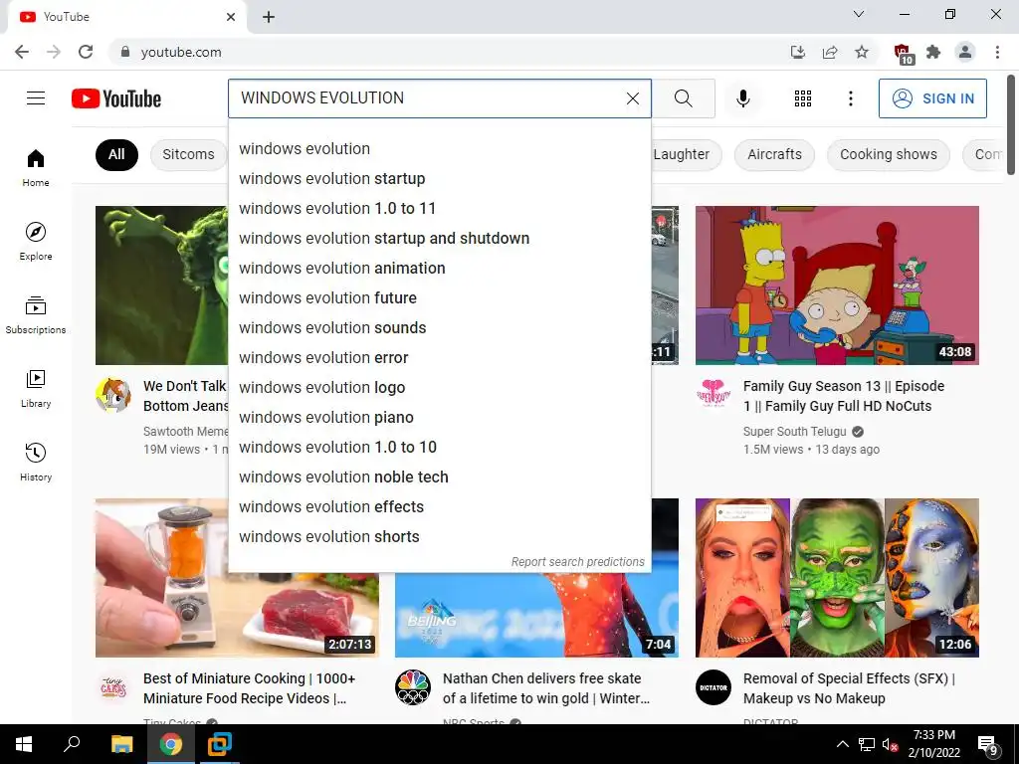
Task: Click Report search predictions link
Action: coord(578,562)
